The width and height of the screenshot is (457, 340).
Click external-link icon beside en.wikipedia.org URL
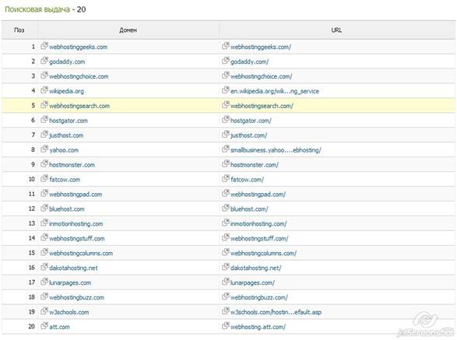pos(225,90)
